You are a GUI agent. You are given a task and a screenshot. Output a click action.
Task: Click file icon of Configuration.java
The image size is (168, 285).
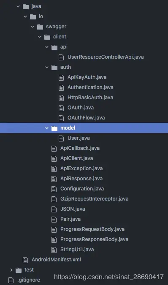[x=54, y=189]
